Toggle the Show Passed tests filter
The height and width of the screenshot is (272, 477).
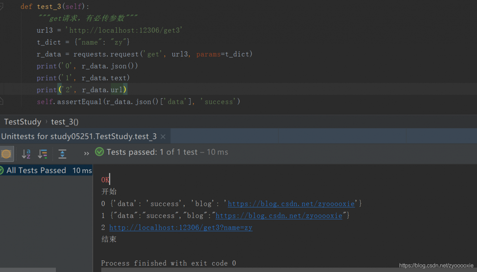tap(6, 154)
